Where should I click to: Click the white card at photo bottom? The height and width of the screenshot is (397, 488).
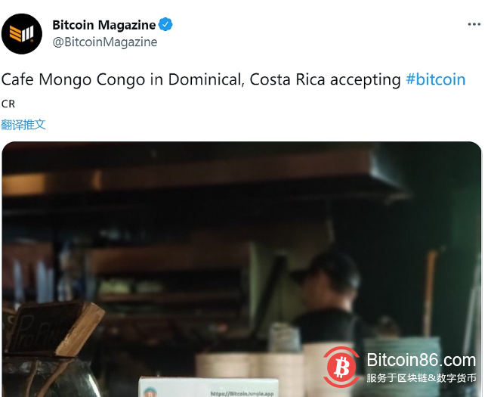coord(208,387)
